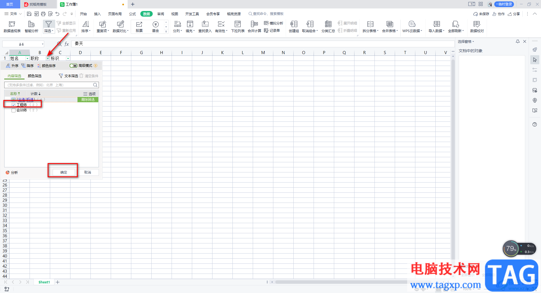Open the 分列 text-to-columns tool
The height and width of the screenshot is (293, 541).
(177, 27)
